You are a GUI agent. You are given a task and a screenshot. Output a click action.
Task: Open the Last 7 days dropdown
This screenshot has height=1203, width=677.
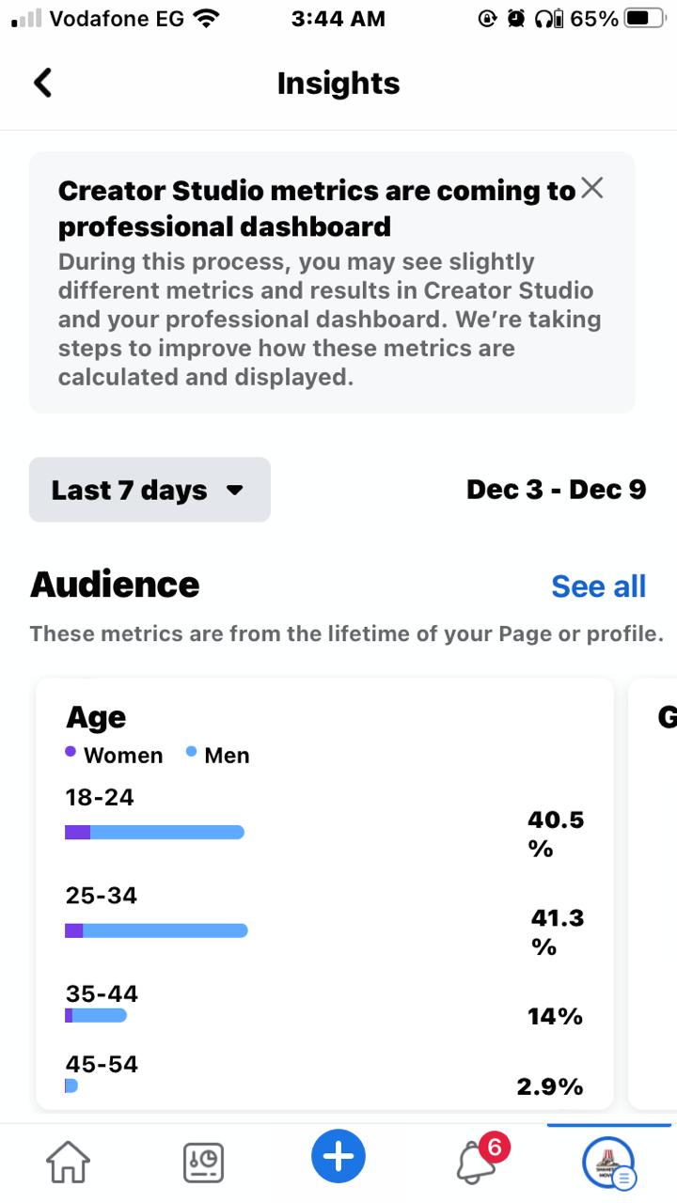click(150, 490)
